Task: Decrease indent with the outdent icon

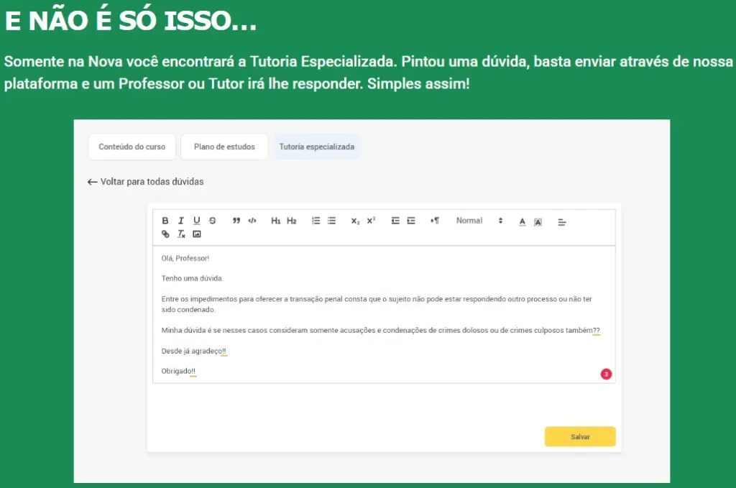Action: pos(395,221)
